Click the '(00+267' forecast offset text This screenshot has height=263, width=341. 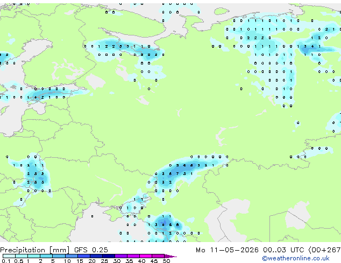[x=324, y=250]
